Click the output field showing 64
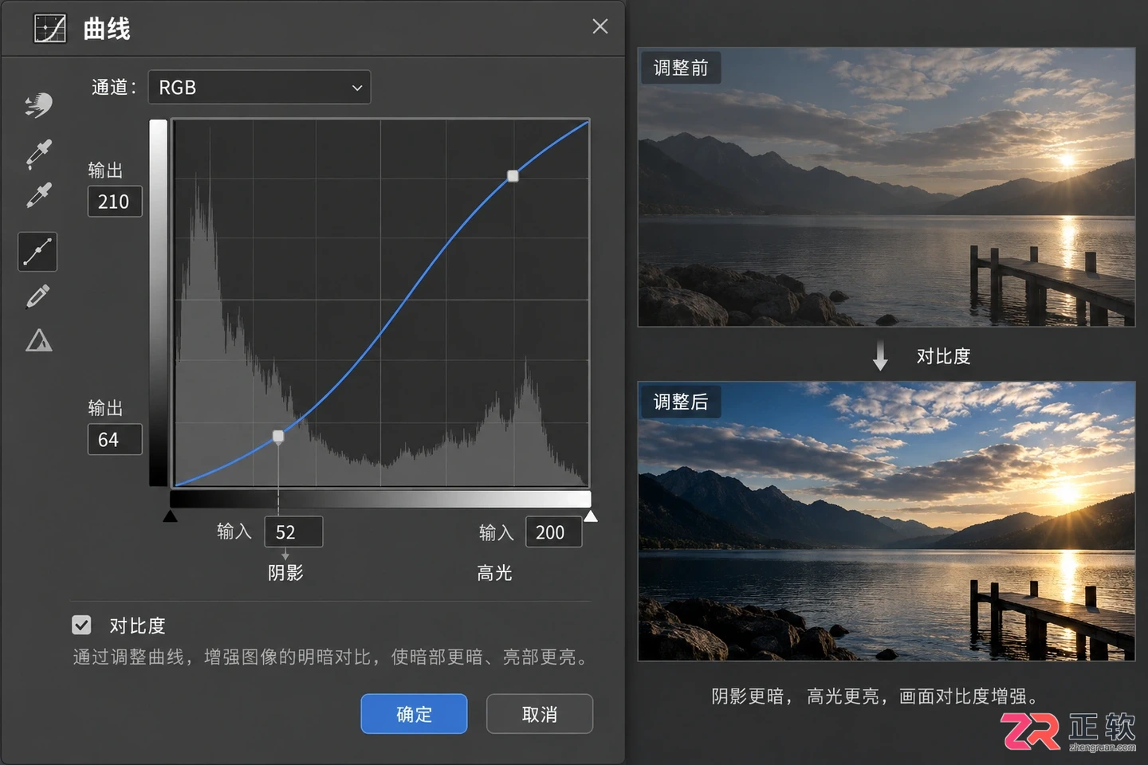Image resolution: width=1148 pixels, height=765 pixels. (x=115, y=440)
